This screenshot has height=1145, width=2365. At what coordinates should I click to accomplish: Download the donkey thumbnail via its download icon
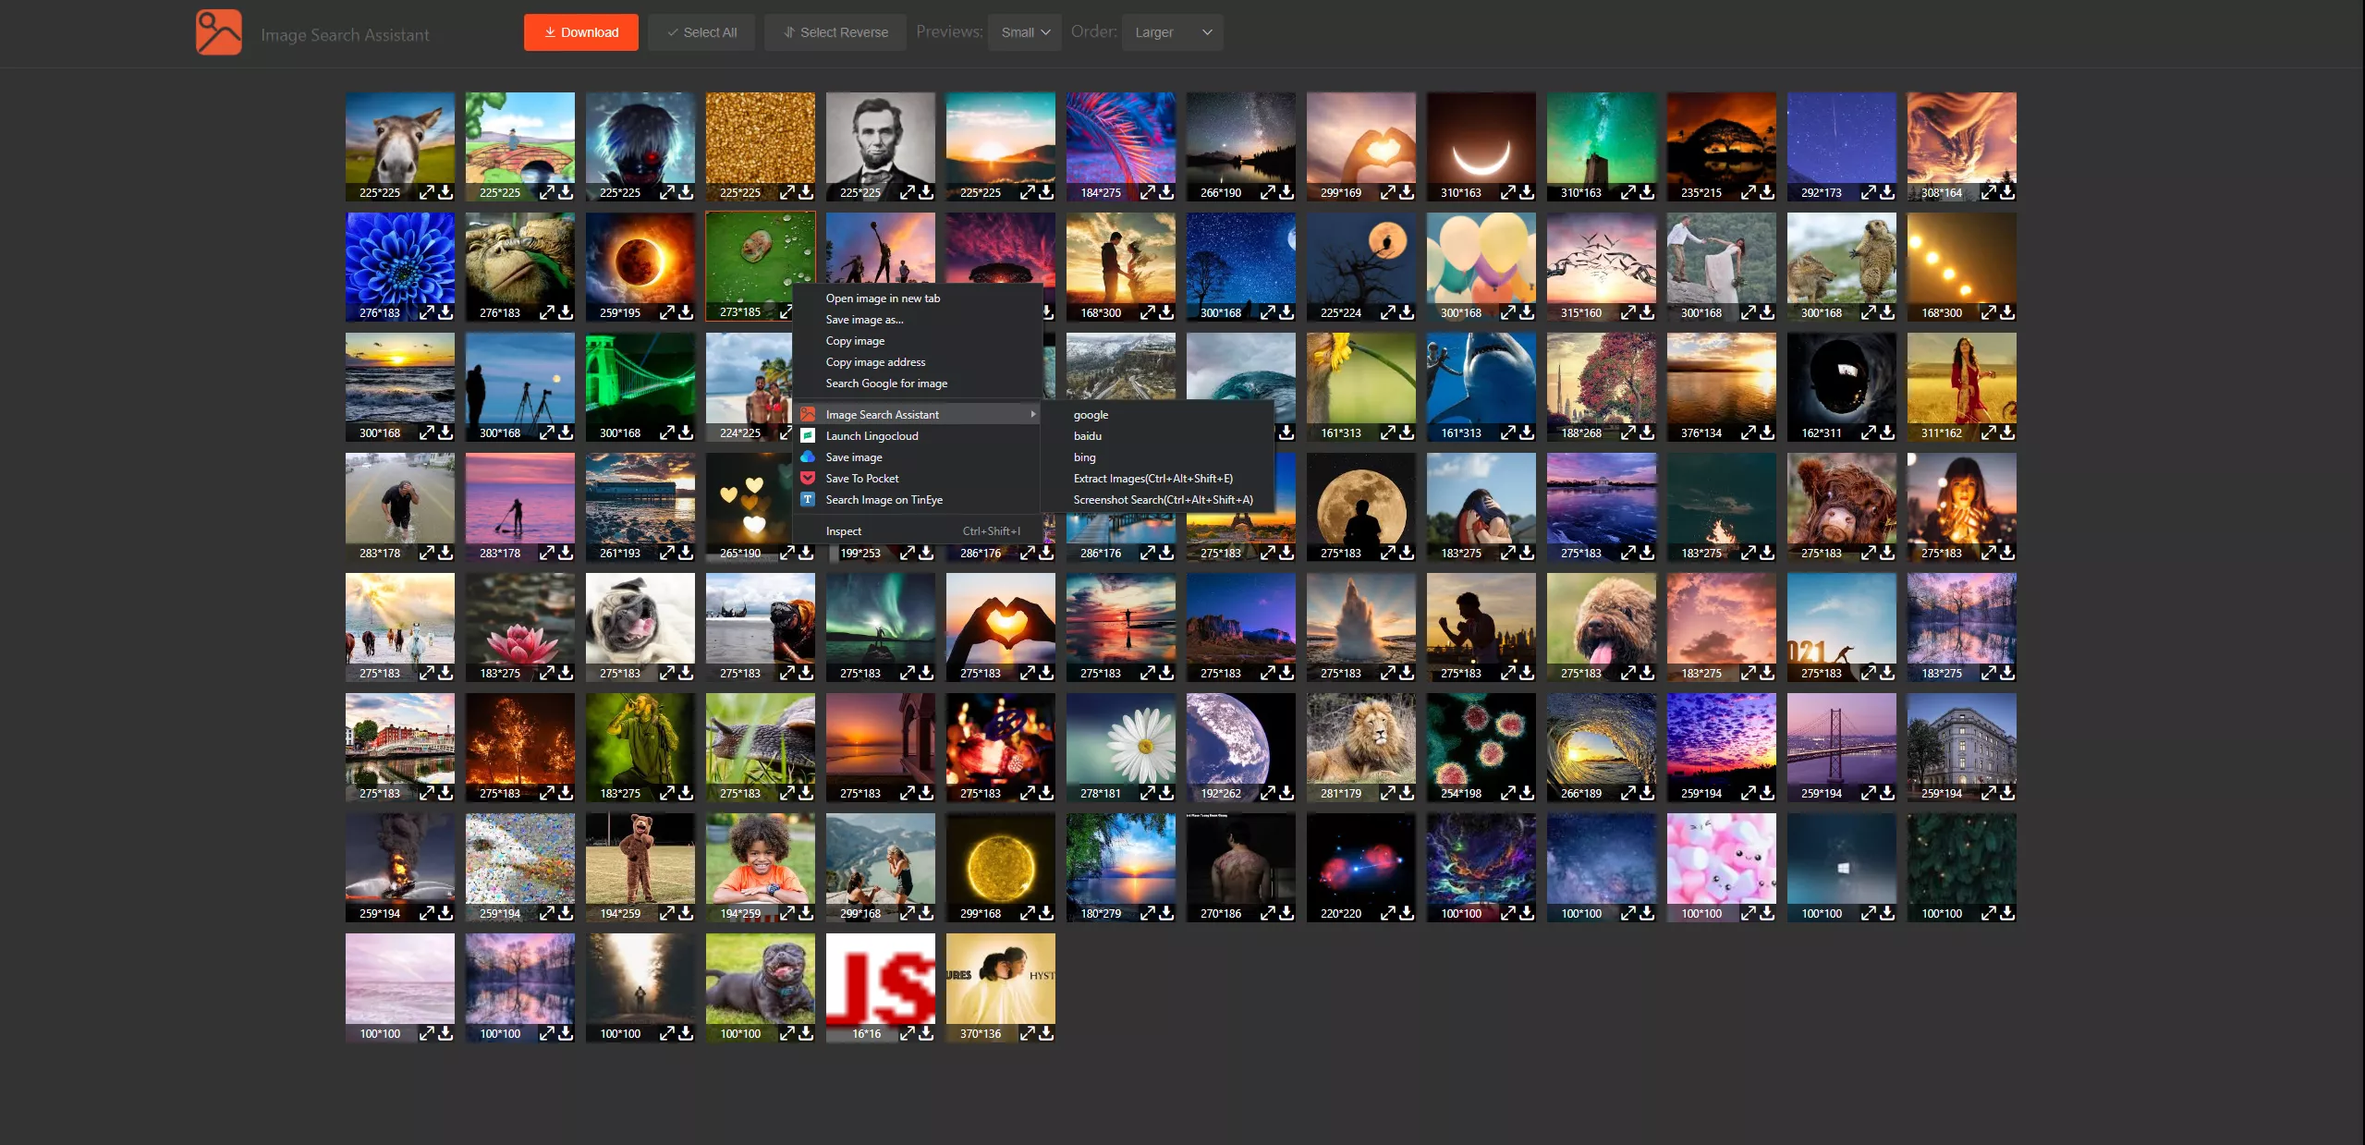click(x=445, y=192)
